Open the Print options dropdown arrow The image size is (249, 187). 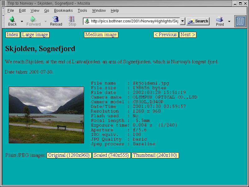pyautogui.click(x=229, y=22)
